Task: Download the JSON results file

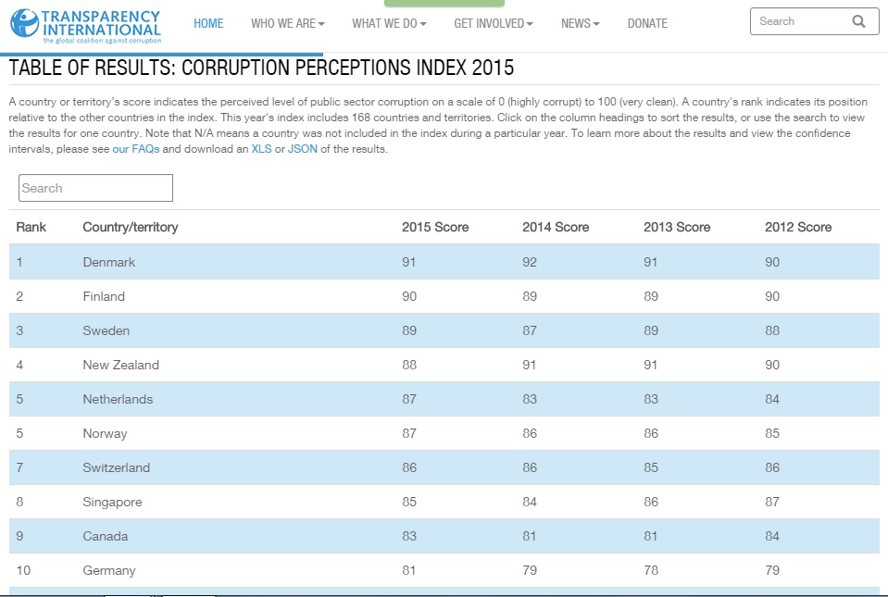Action: point(302,149)
